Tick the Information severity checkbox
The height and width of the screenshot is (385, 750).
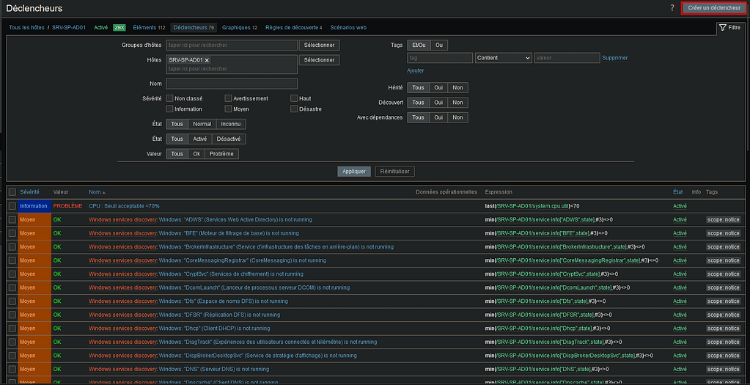[170, 109]
